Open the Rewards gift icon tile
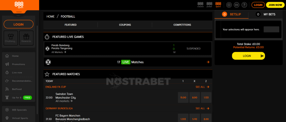 coord(26,38)
